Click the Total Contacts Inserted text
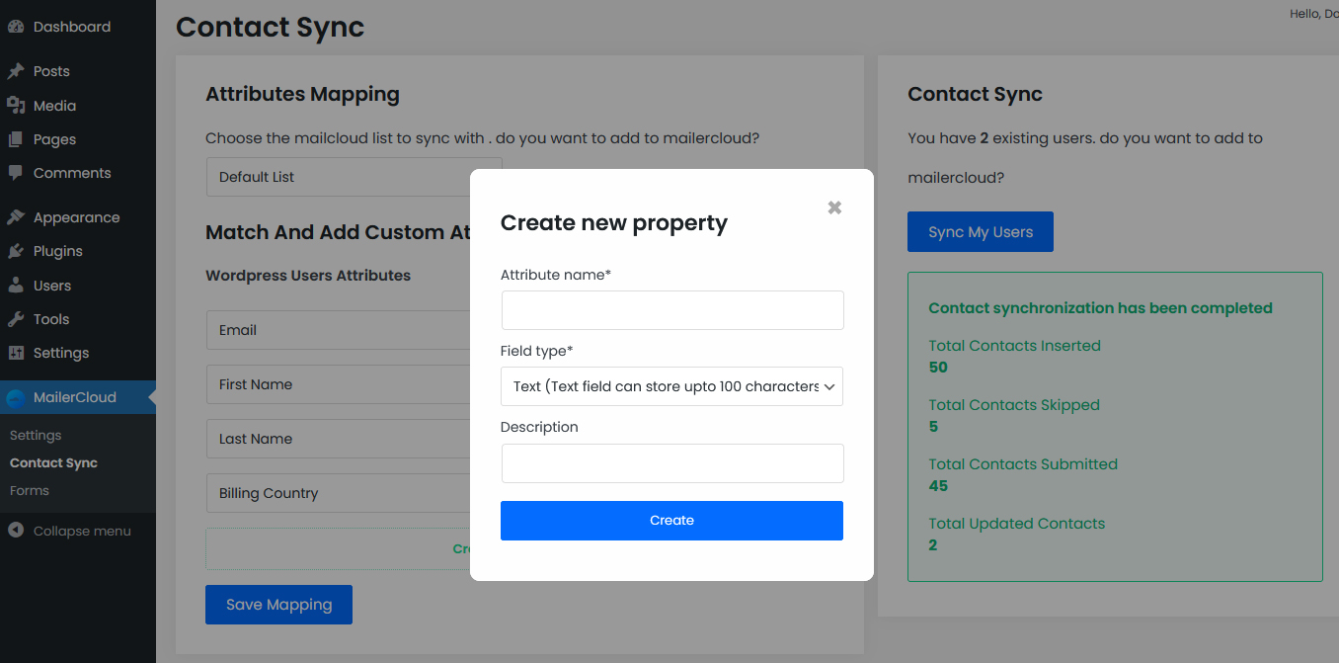The image size is (1339, 663). [1014, 346]
